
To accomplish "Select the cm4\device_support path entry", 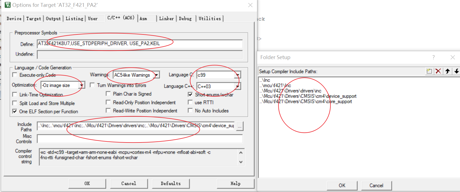I will tap(308, 96).
